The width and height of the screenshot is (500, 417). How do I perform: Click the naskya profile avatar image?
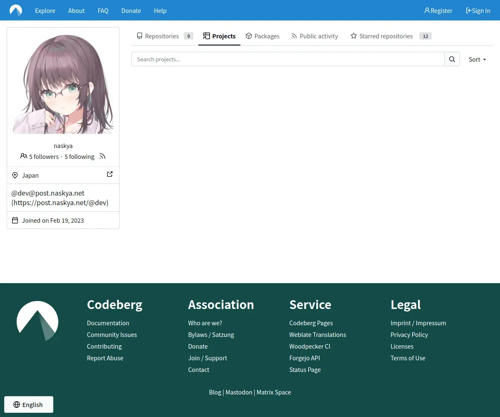[x=63, y=83]
